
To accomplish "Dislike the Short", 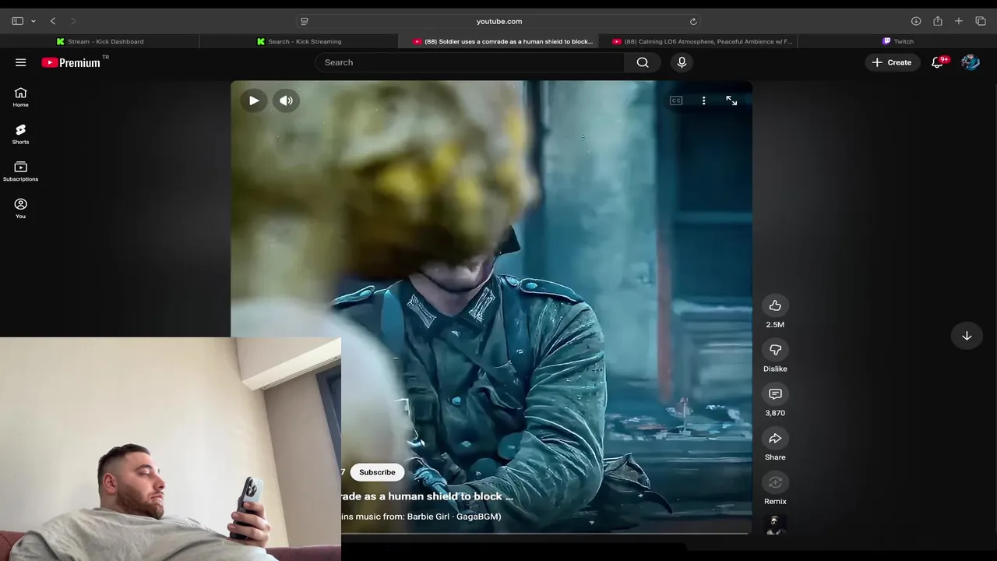I will (x=775, y=350).
